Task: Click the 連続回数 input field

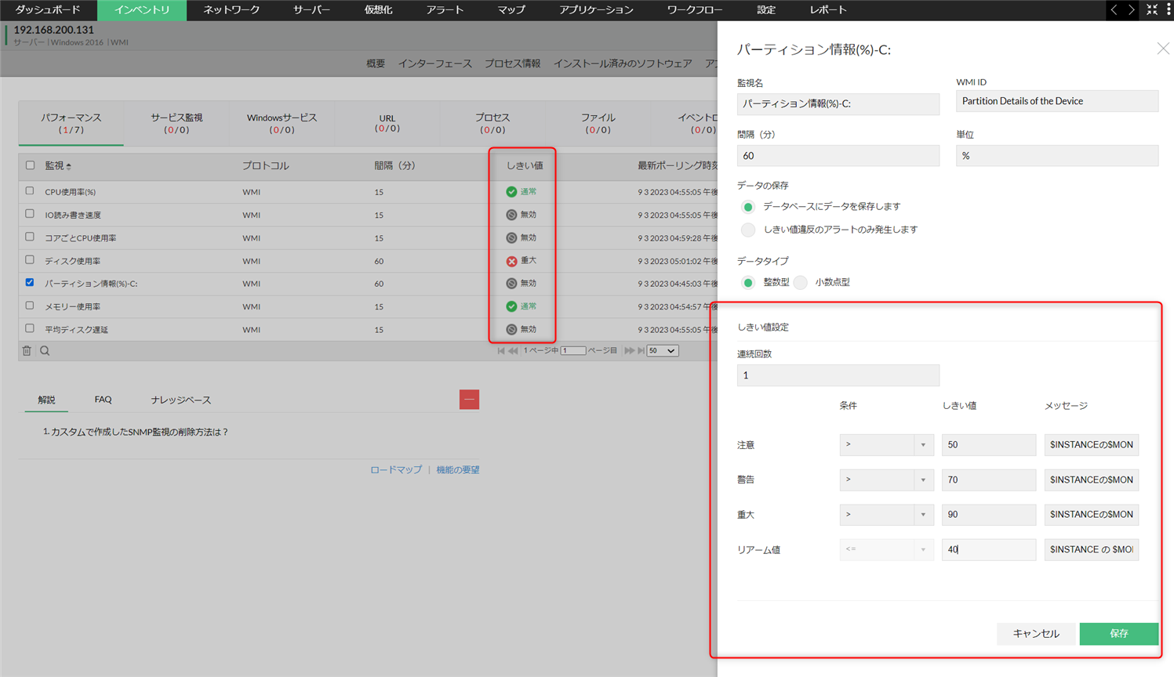Action: 838,375
